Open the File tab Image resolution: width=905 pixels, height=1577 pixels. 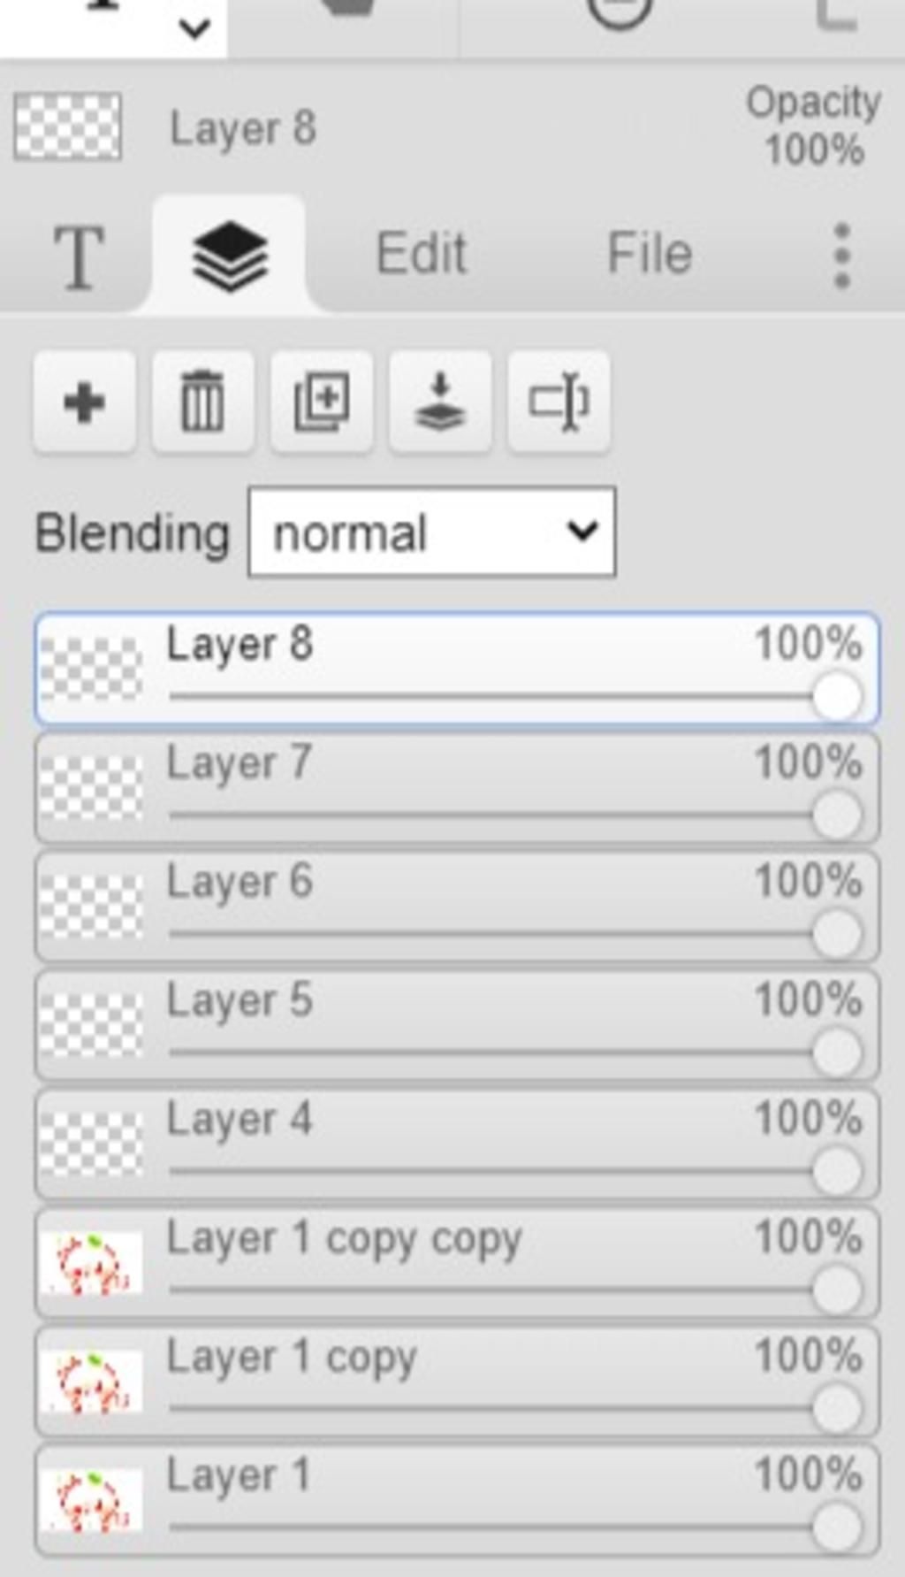(x=650, y=254)
